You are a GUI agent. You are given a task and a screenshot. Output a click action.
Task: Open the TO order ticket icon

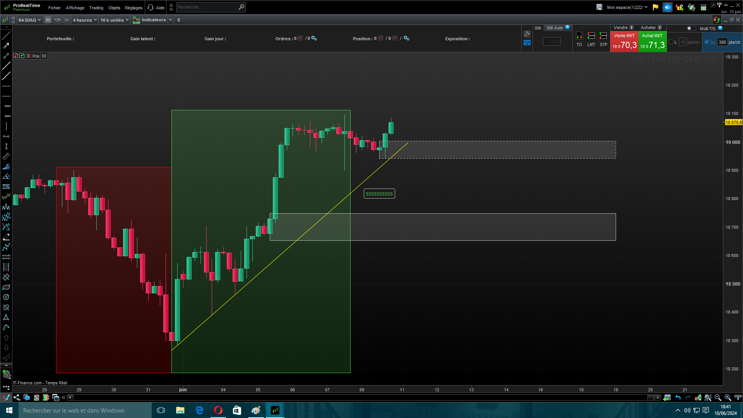pyautogui.click(x=579, y=36)
